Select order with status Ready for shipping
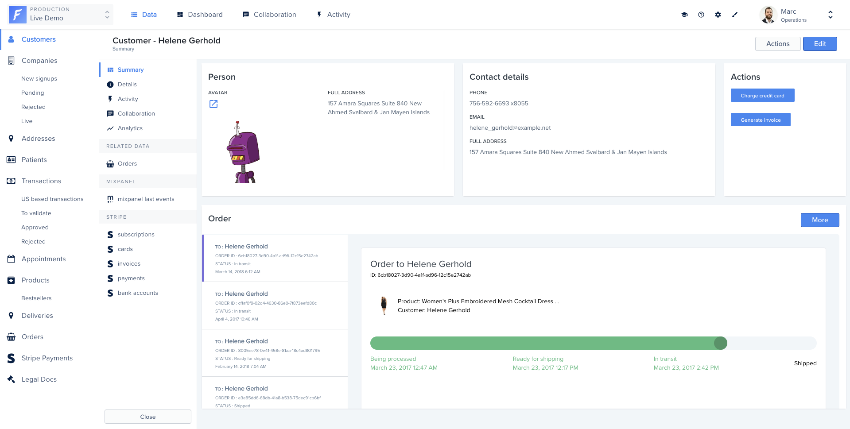The image size is (850, 429). click(x=275, y=353)
